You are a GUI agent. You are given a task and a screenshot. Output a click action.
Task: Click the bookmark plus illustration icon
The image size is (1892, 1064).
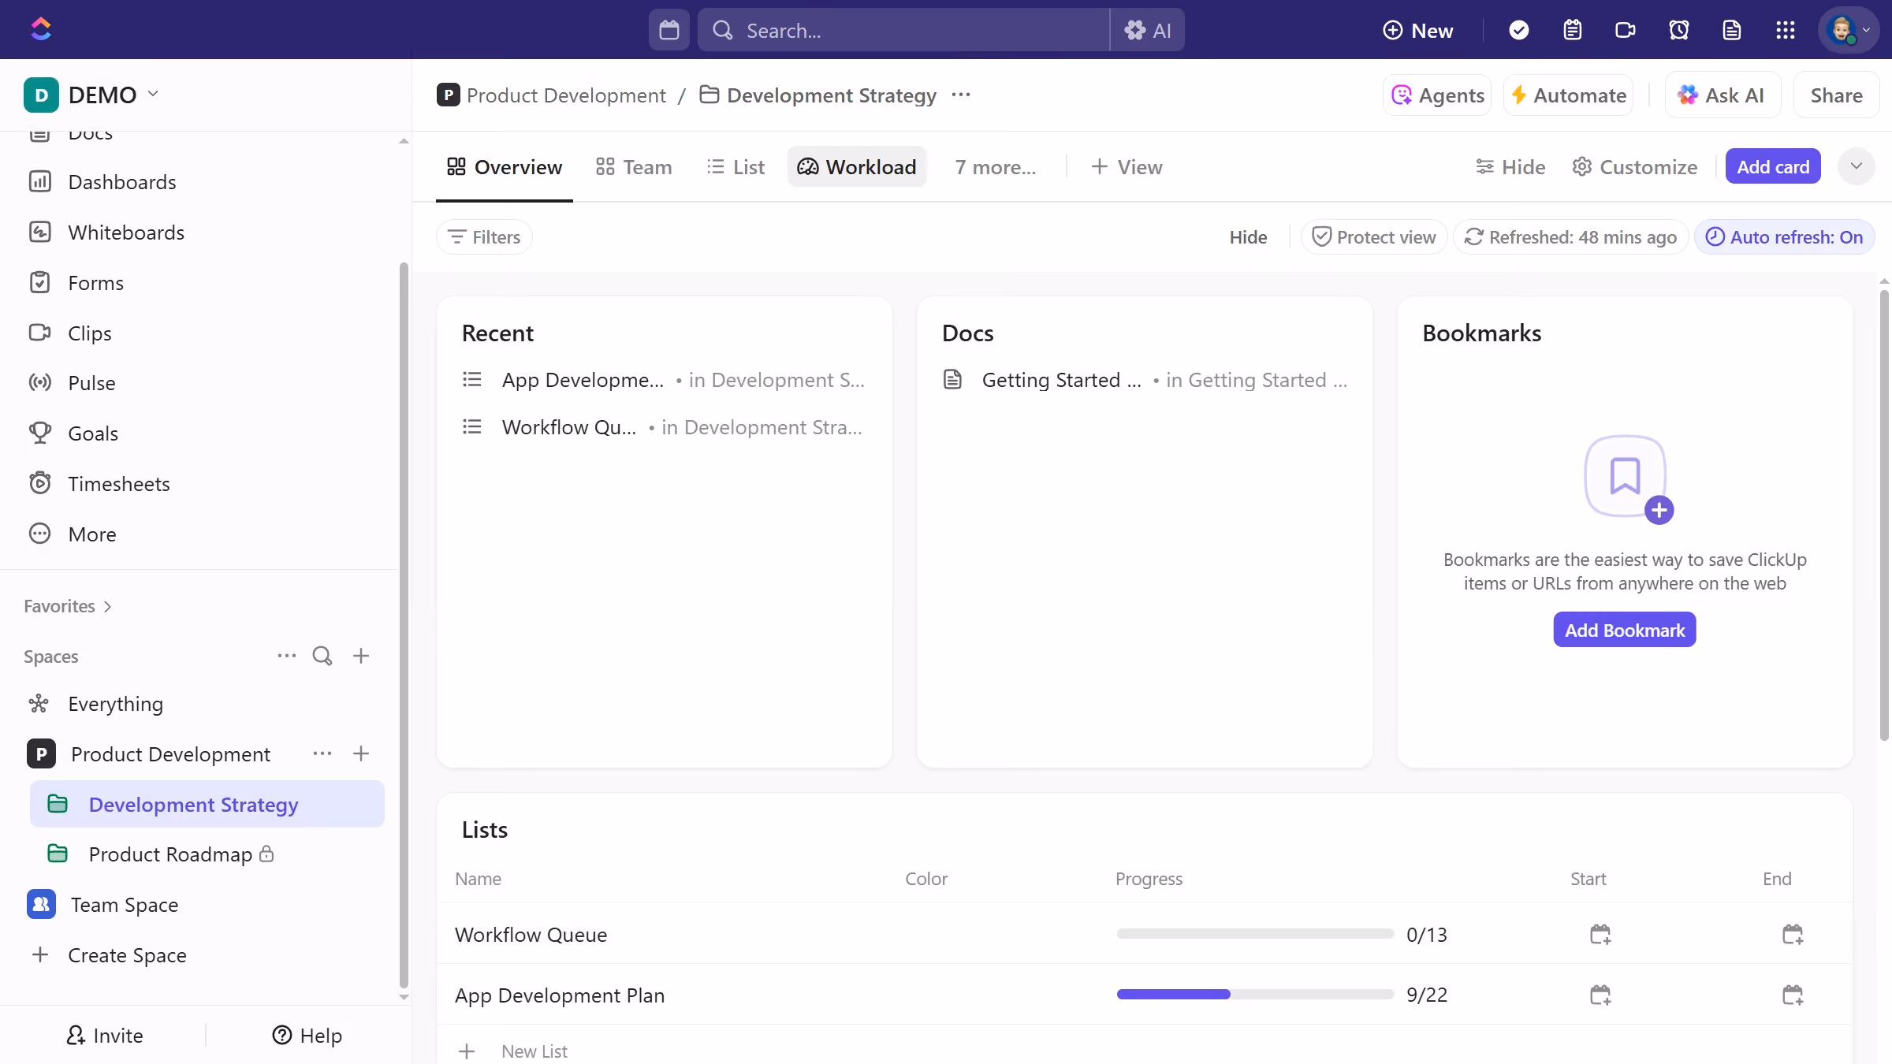click(1627, 478)
